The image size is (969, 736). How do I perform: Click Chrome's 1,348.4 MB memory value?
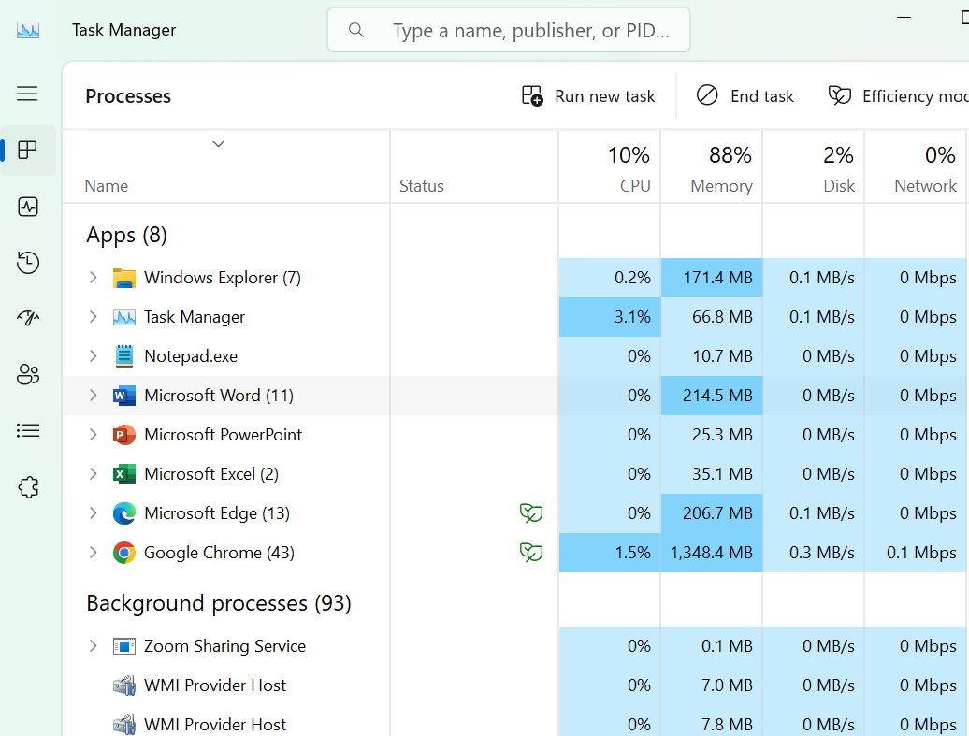[711, 553]
